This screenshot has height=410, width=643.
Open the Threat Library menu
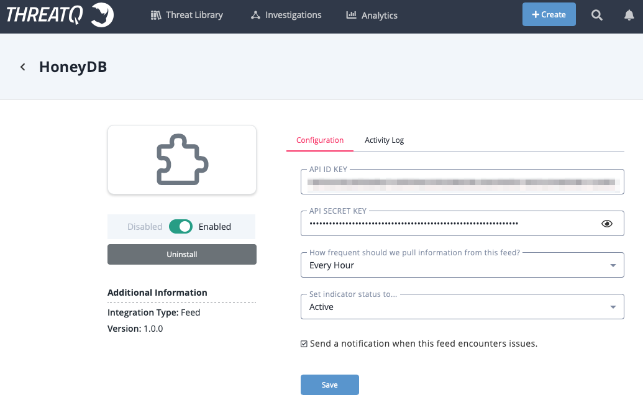[186, 15]
